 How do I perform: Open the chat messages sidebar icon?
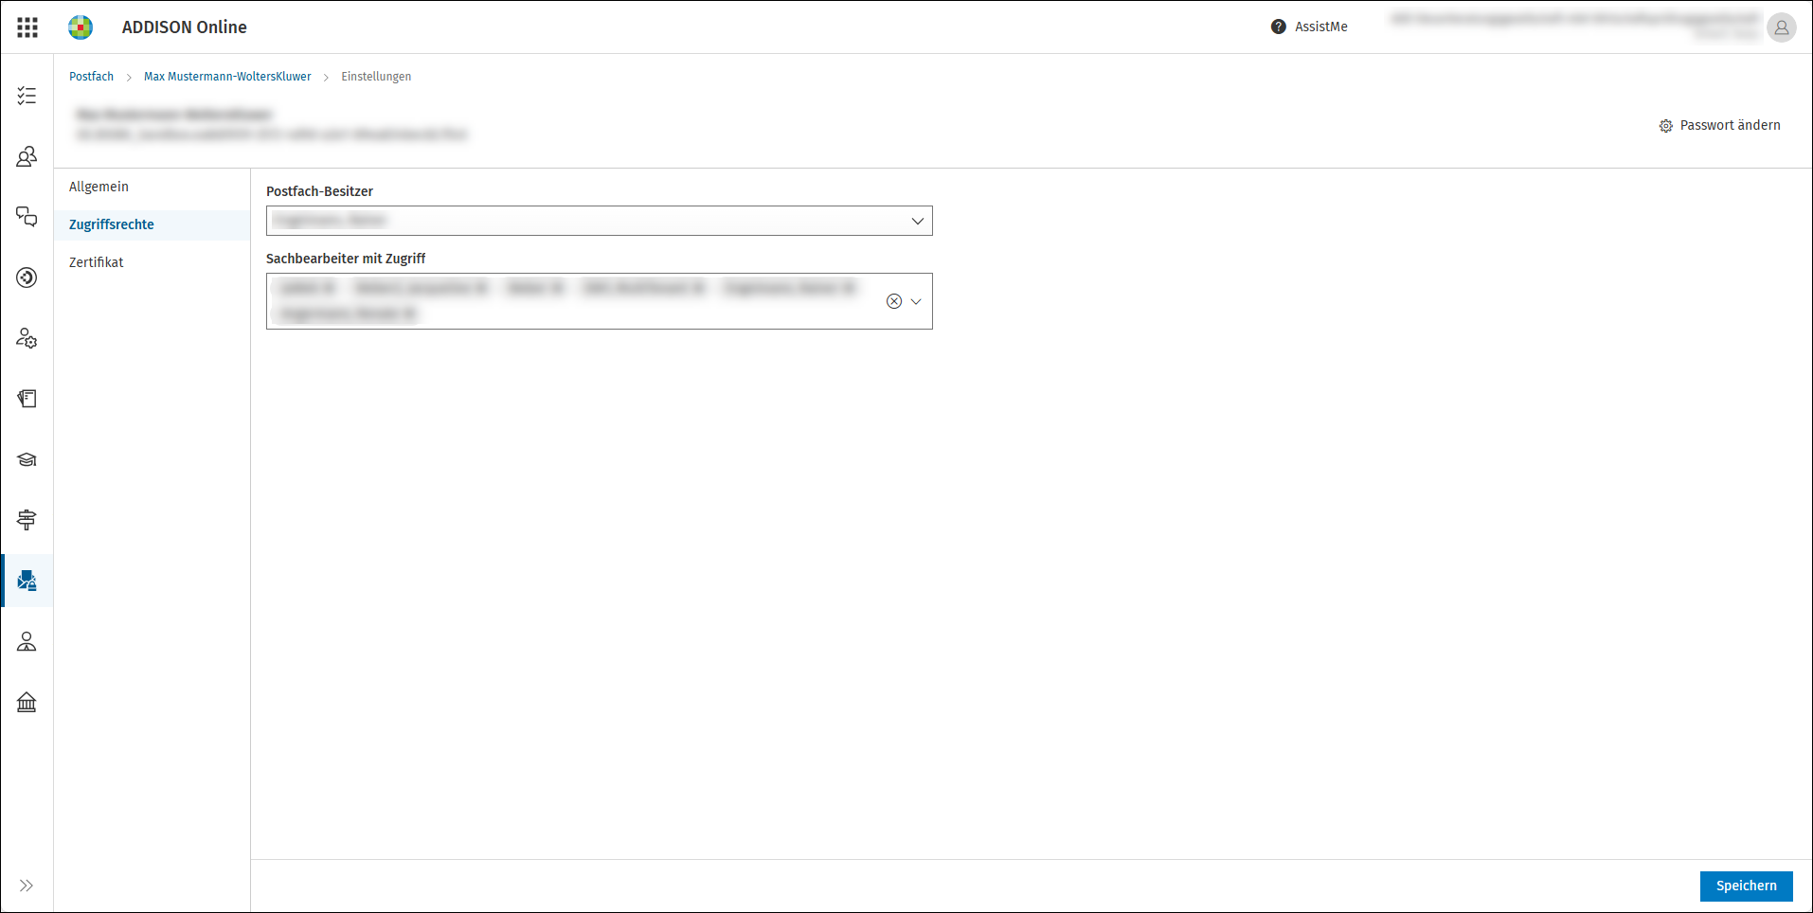27,217
